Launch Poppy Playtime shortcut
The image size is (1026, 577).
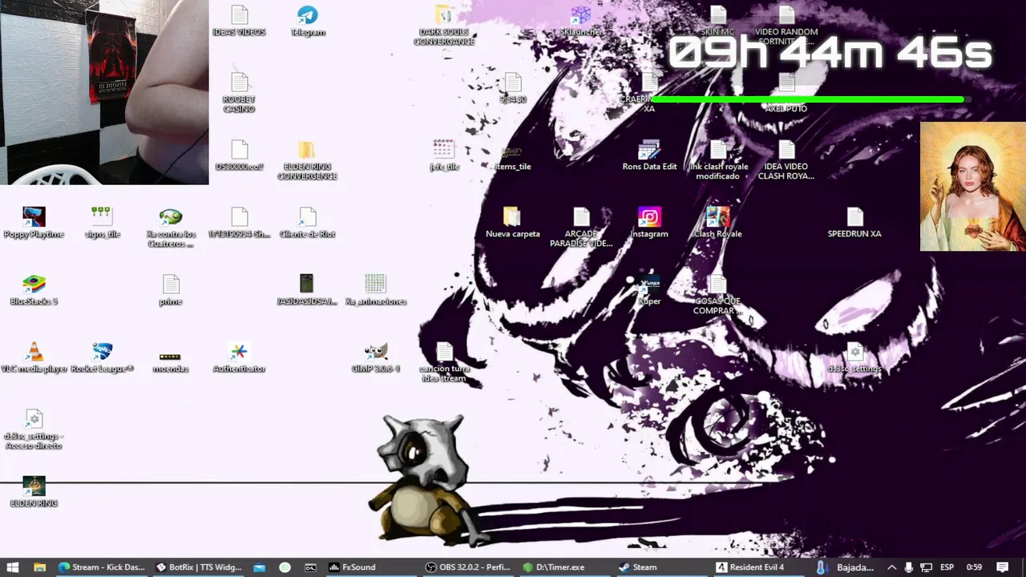(x=34, y=223)
